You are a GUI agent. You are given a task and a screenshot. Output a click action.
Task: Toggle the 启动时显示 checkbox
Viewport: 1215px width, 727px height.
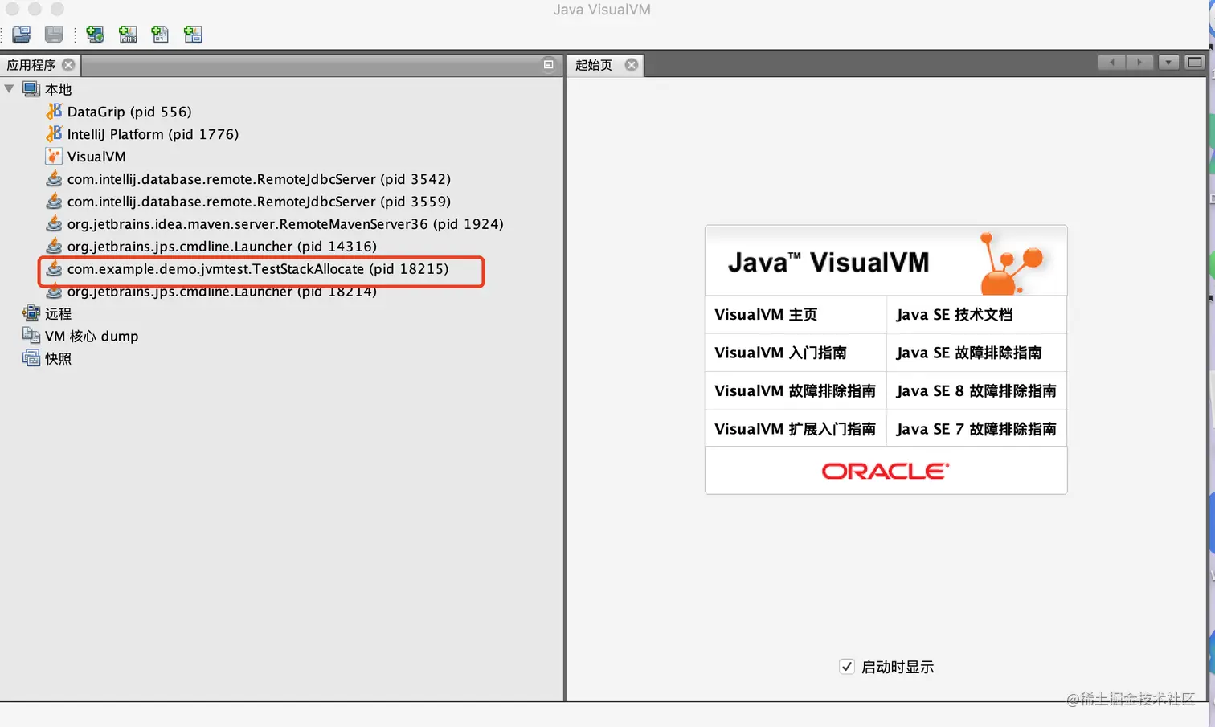(x=847, y=666)
